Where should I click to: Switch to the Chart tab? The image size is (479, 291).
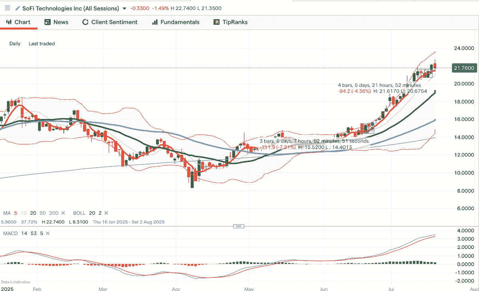coord(18,22)
